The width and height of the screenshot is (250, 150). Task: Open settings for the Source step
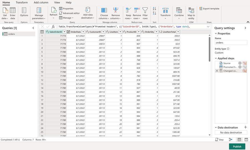(x=240, y=63)
